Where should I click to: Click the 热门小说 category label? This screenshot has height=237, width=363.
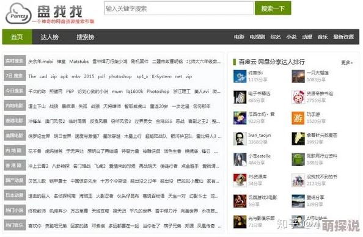pyautogui.click(x=15, y=210)
